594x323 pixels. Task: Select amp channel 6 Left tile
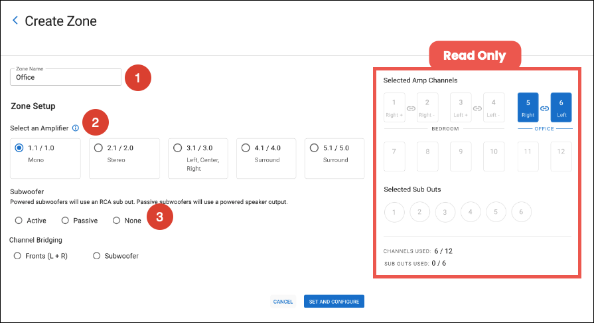(x=561, y=107)
